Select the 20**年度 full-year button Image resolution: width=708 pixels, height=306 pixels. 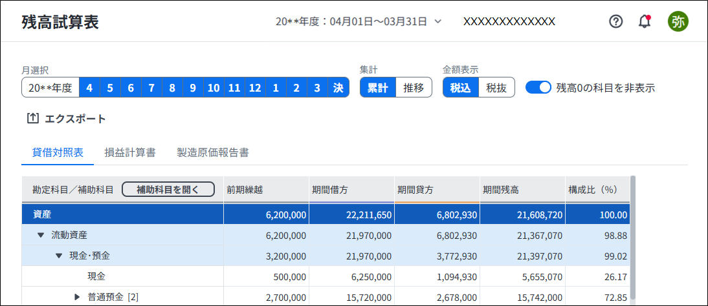pos(50,88)
